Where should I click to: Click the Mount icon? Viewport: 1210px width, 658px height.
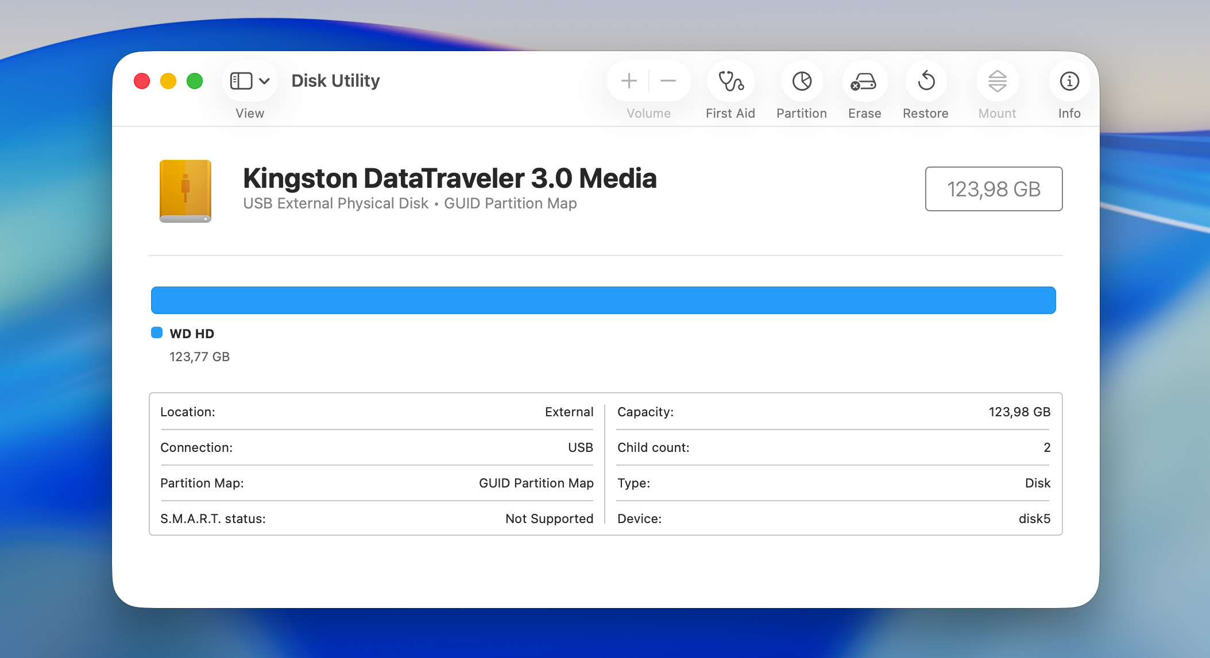pyautogui.click(x=998, y=81)
